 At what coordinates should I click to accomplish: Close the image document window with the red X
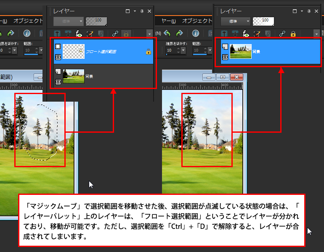click(236, 77)
